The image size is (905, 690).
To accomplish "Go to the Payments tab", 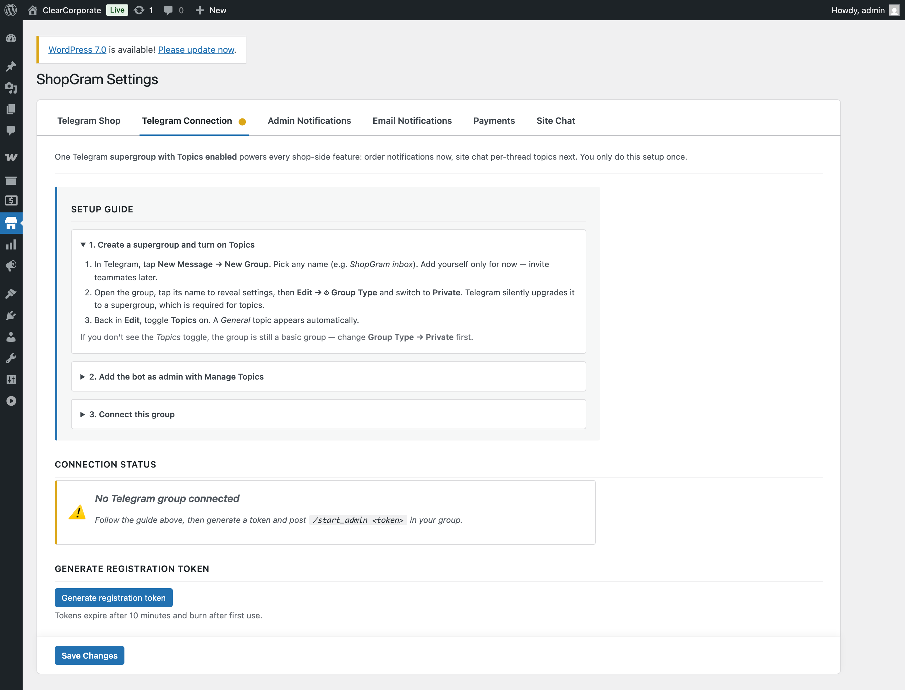I will (x=494, y=121).
